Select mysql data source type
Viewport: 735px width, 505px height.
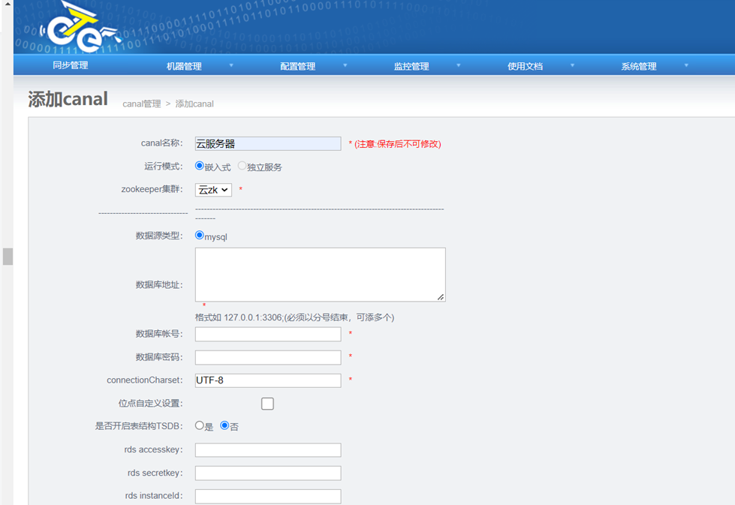(x=200, y=236)
